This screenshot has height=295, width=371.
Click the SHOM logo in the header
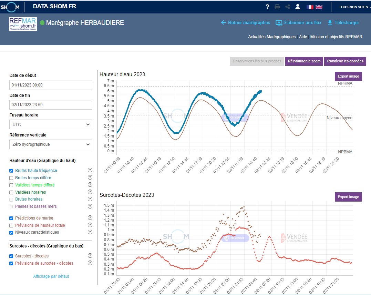[10, 7]
